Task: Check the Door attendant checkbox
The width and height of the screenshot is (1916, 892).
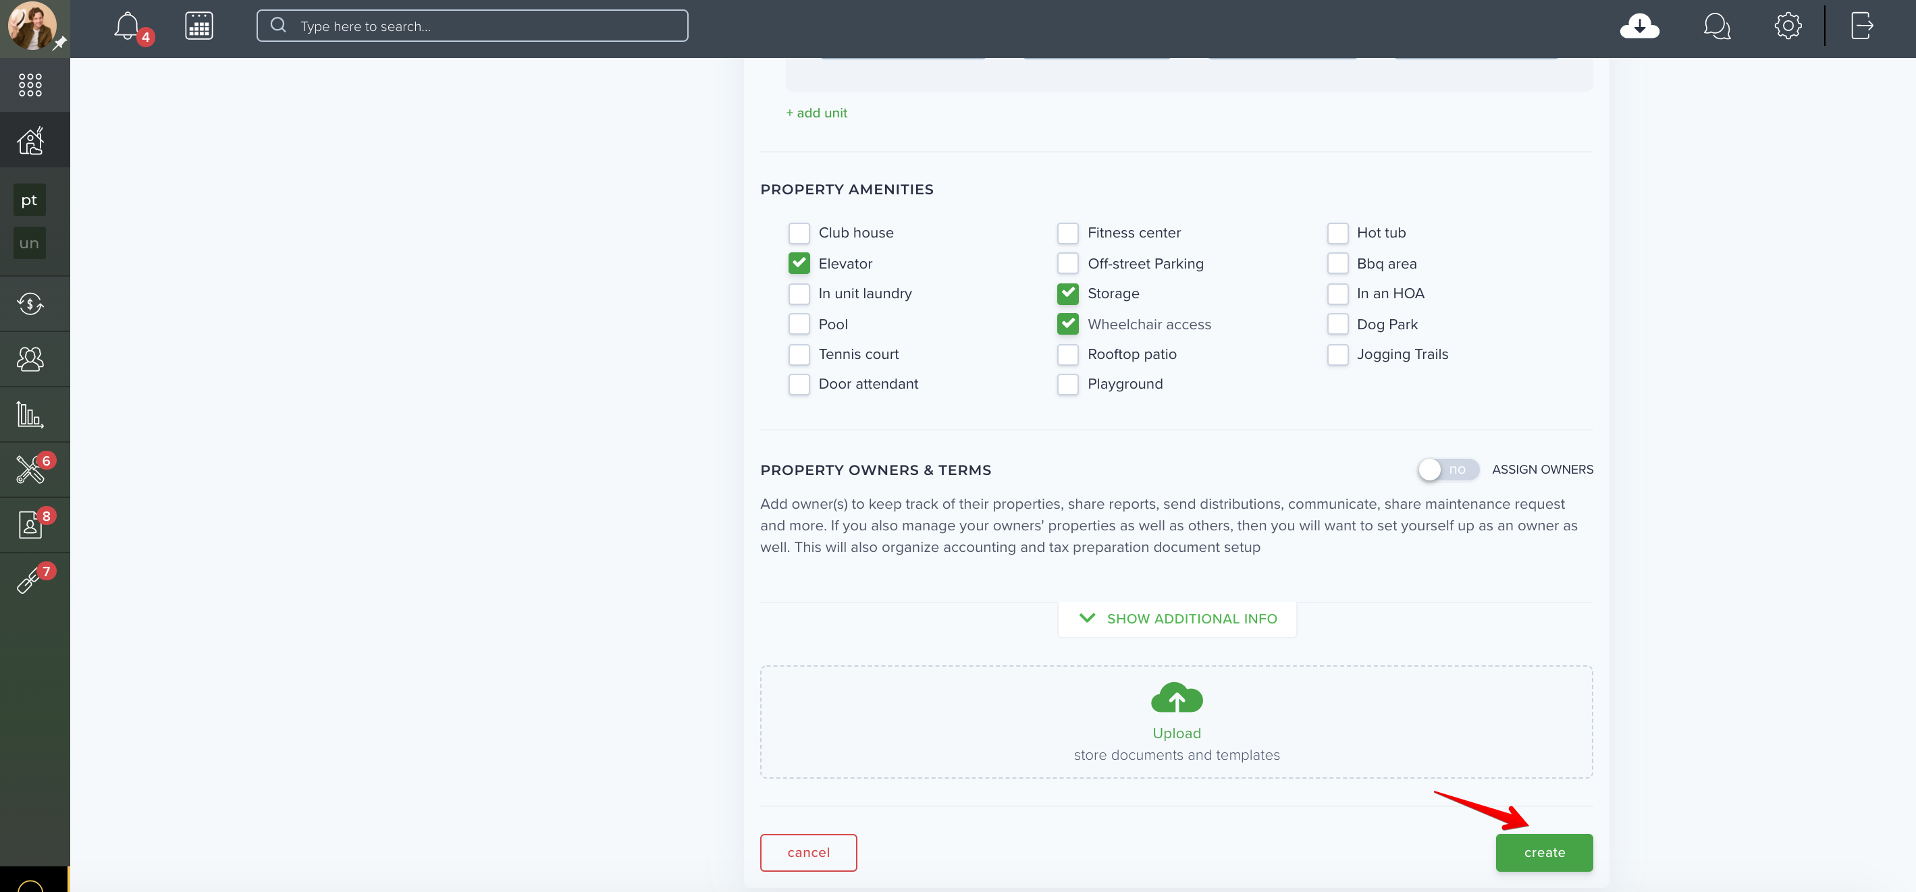Action: point(799,385)
